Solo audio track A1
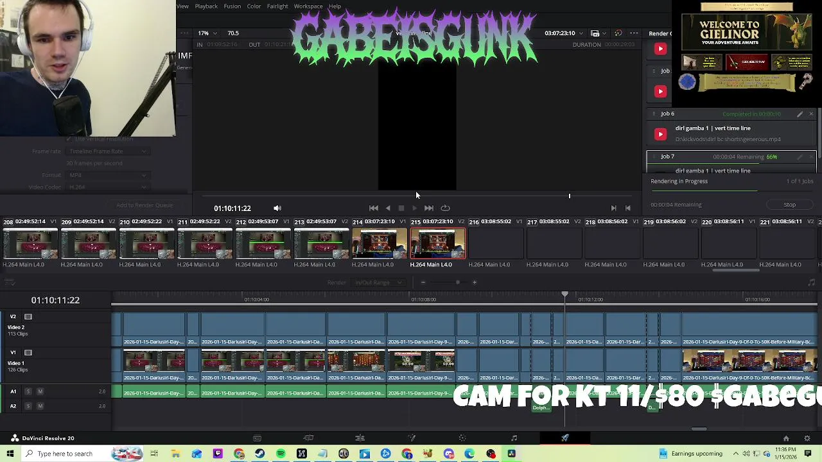The width and height of the screenshot is (822, 462). (x=28, y=391)
